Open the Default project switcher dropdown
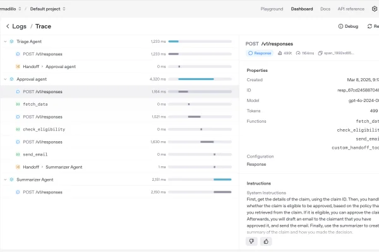The image size is (379, 252). [x=47, y=9]
